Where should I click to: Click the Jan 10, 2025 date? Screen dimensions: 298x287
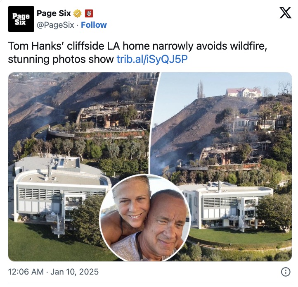pos(75,272)
